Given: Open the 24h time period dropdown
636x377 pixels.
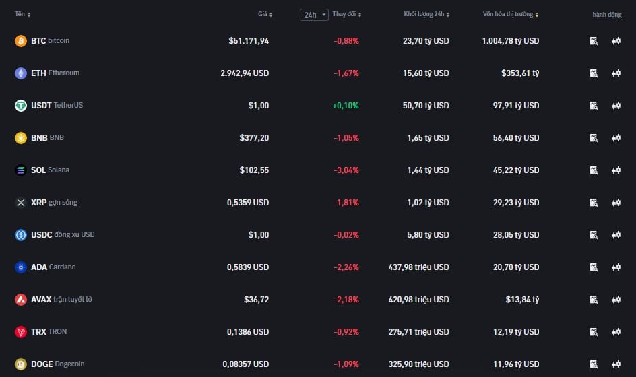Looking at the screenshot, I should click(x=314, y=15).
